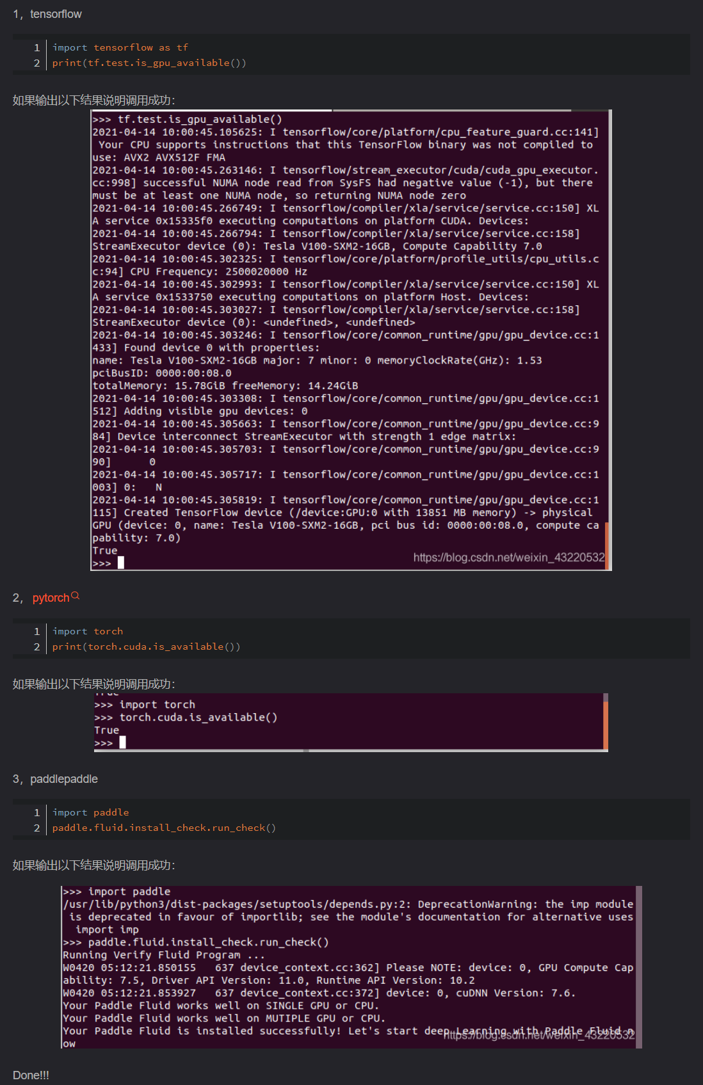Click code line 'print(torch.cuda.is_available())'
Screen dimensions: 703x1085
(147, 647)
